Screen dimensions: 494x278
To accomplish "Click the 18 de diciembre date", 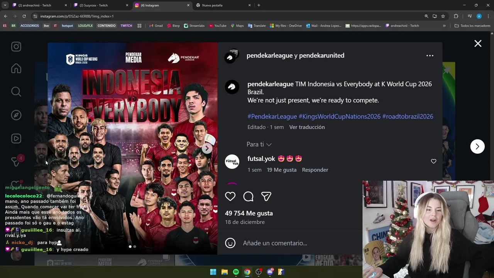I will coord(245,222).
